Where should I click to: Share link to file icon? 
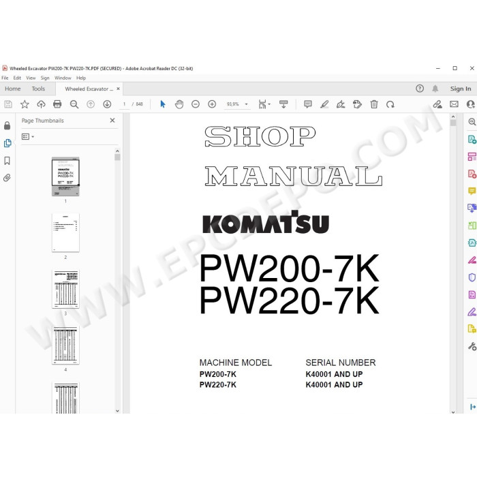tap(437, 104)
